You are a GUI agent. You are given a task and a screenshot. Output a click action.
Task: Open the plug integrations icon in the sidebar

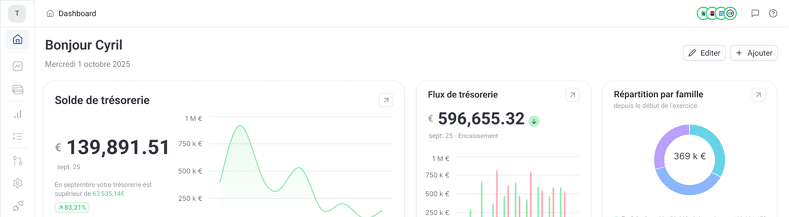coord(17,205)
